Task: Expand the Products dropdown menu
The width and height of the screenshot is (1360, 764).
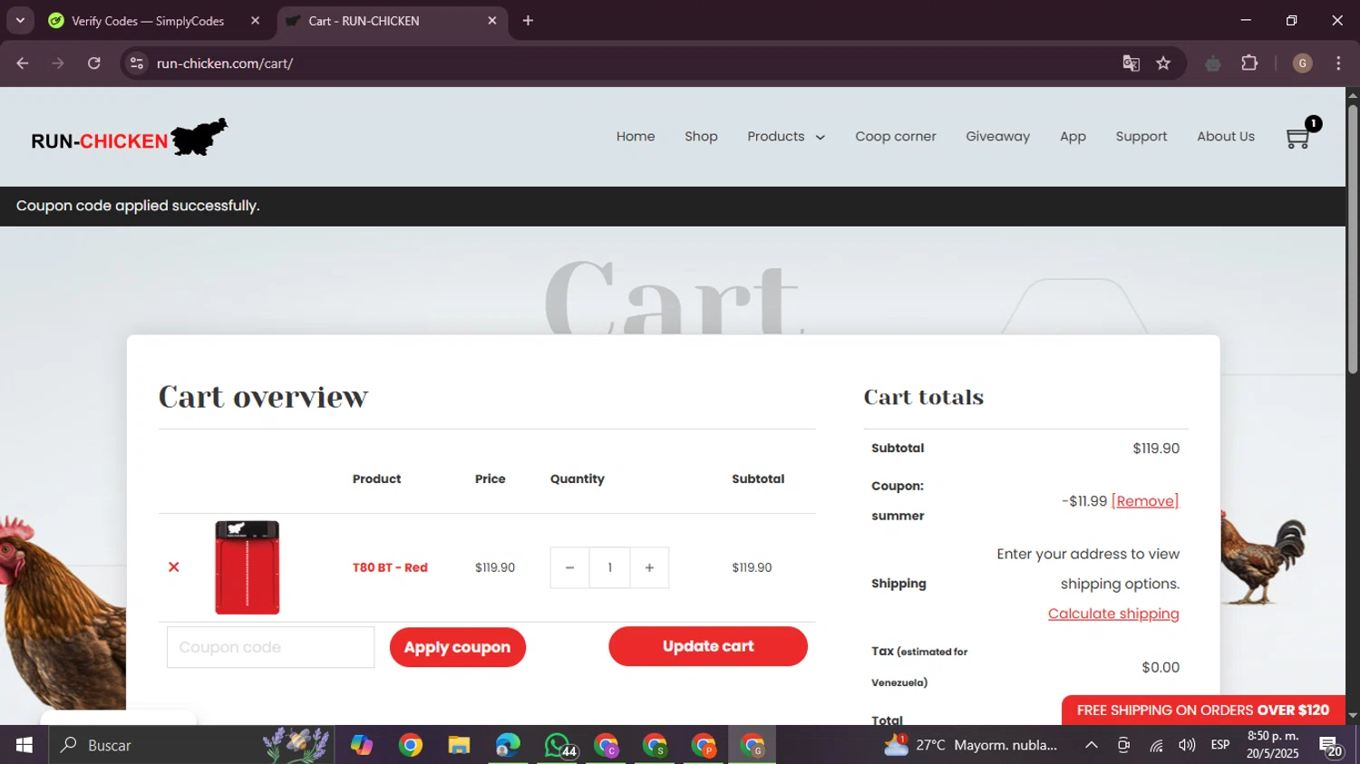Action: pos(786,136)
